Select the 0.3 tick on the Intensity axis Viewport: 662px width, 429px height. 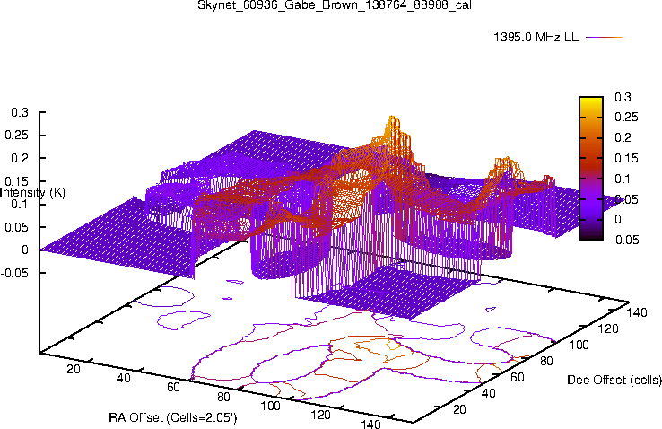tap(20, 113)
